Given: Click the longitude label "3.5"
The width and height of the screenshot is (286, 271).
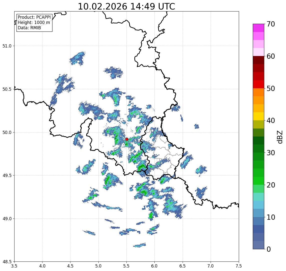Looking at the screenshot, I should point(14,266).
